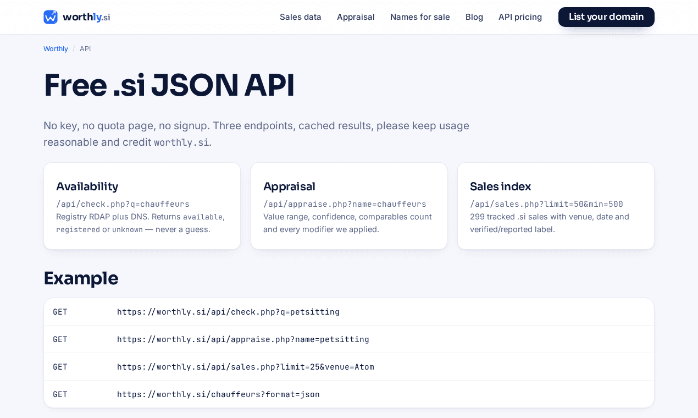The height and width of the screenshot is (418, 698).
Task: Open API pricing page
Action: (520, 17)
